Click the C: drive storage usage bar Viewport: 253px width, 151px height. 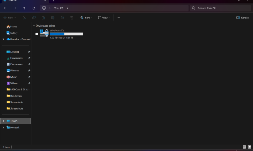[x=66, y=34]
